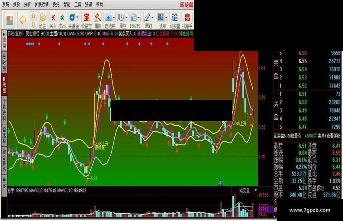Click the 财 marker on chart bottom

[x=221, y=183]
